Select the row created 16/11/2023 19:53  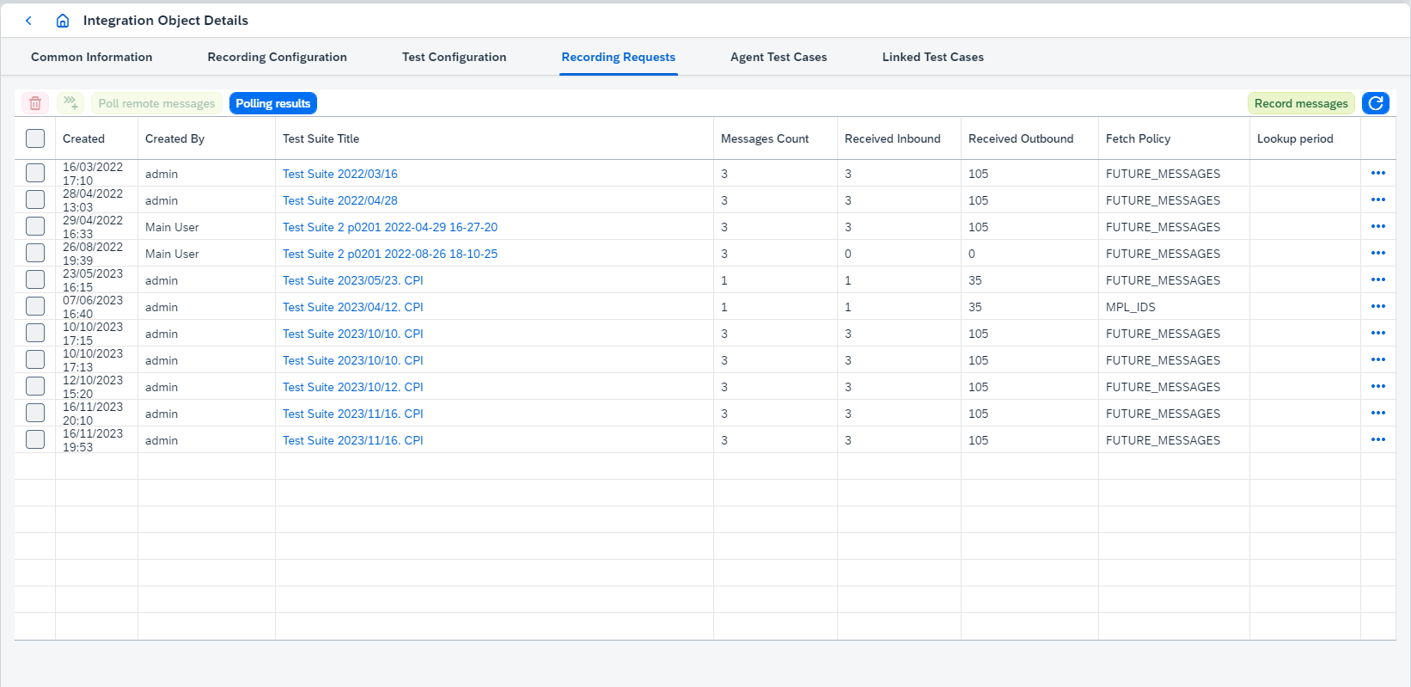click(35, 439)
